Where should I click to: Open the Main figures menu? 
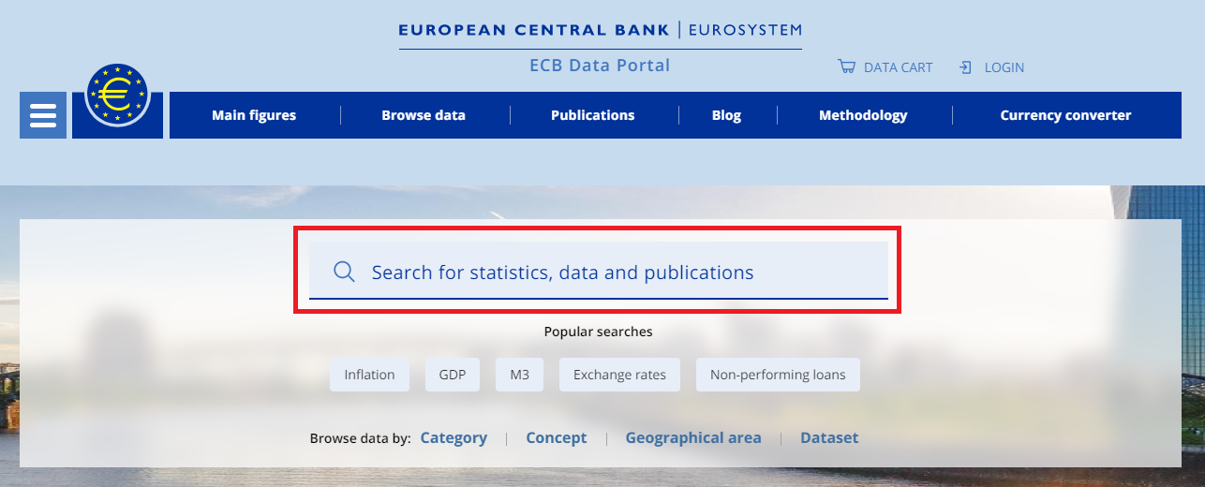(254, 115)
